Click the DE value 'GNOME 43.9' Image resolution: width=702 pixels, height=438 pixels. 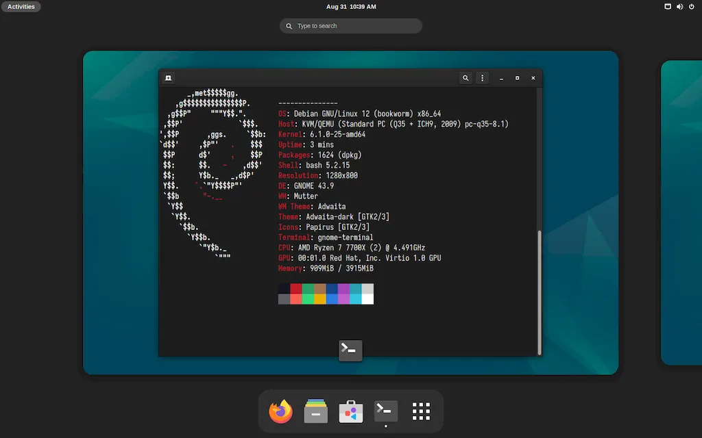click(x=314, y=186)
